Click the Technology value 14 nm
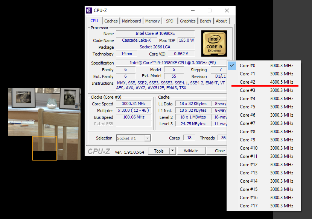 coord(126,54)
